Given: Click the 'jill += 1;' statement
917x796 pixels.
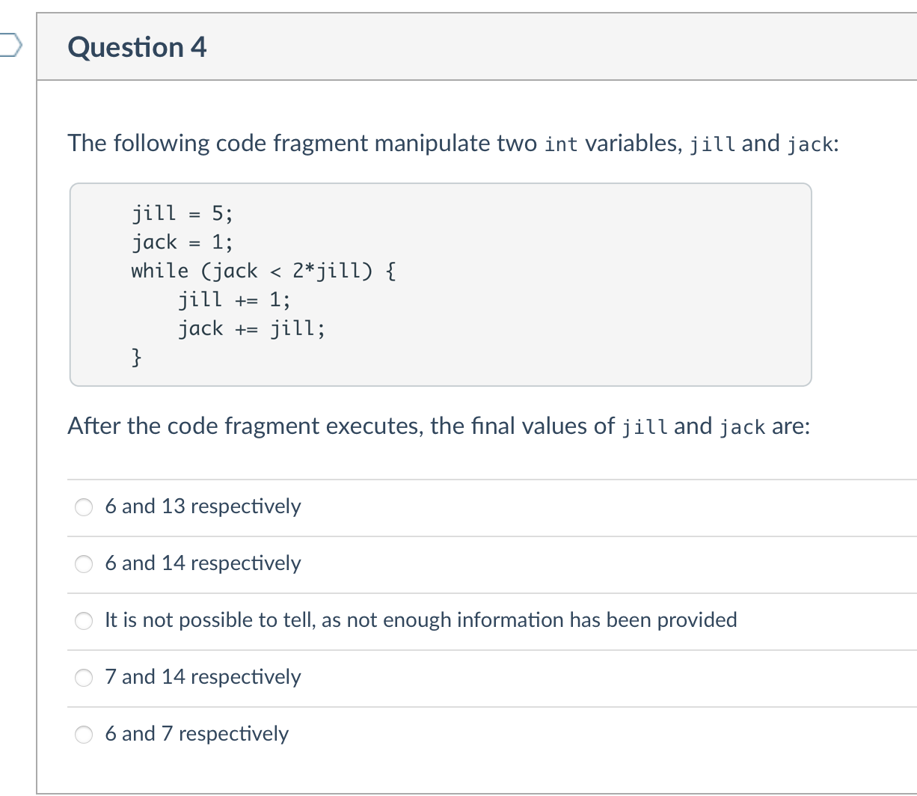Looking at the screenshot, I should coord(234,300).
